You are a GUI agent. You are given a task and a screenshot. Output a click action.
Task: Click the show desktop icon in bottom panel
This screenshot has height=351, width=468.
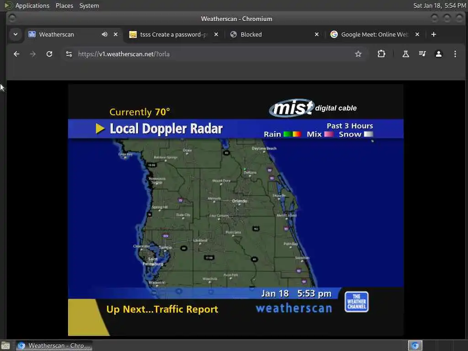(5, 346)
